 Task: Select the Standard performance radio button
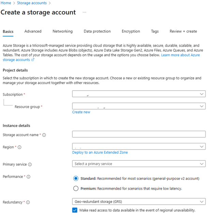pos(76,178)
